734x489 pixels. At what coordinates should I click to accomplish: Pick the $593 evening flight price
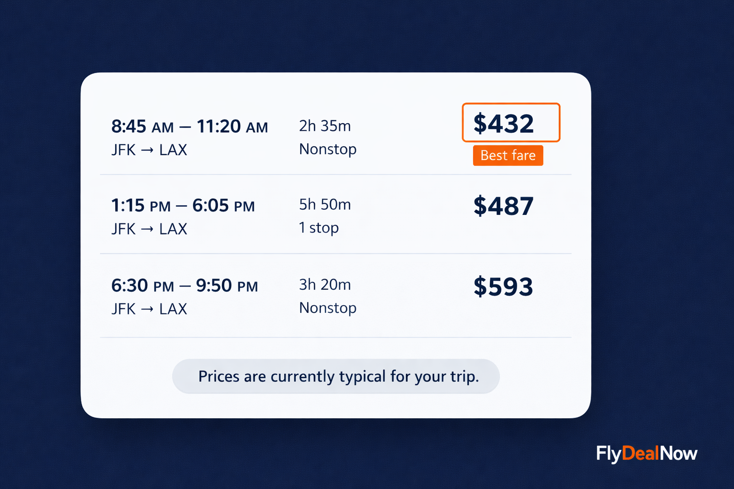[503, 287]
